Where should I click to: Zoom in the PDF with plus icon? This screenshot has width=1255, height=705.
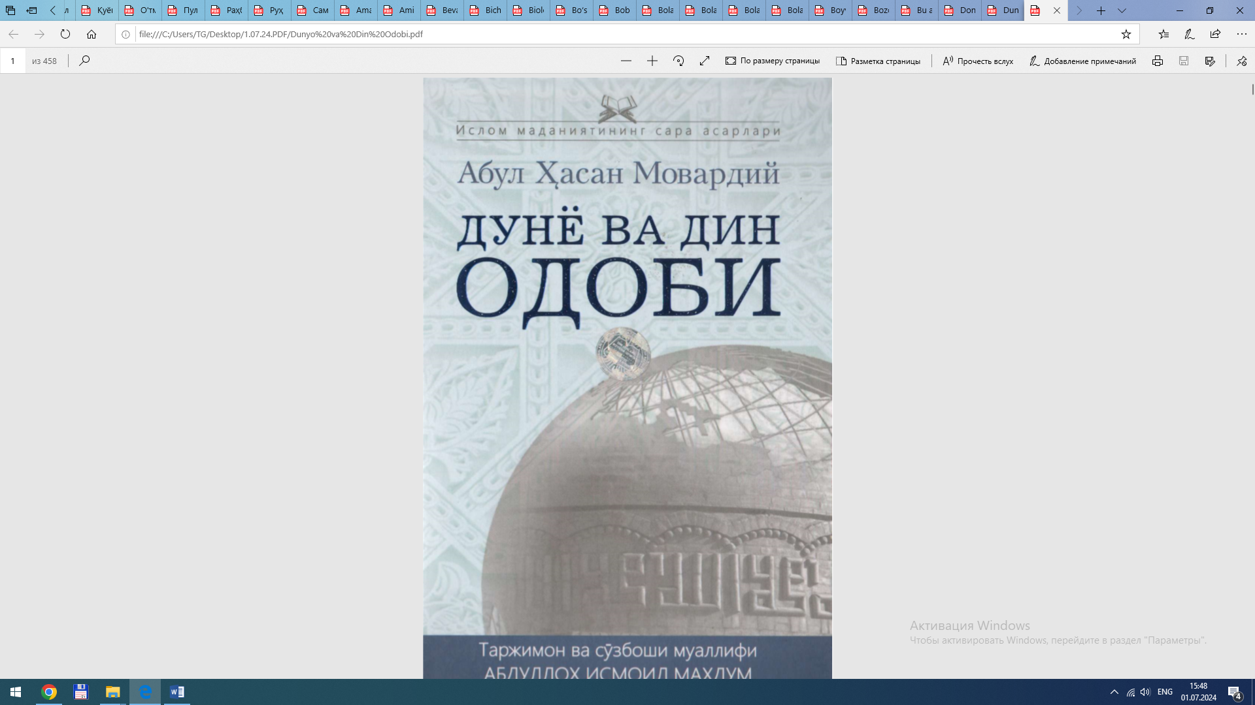(652, 61)
